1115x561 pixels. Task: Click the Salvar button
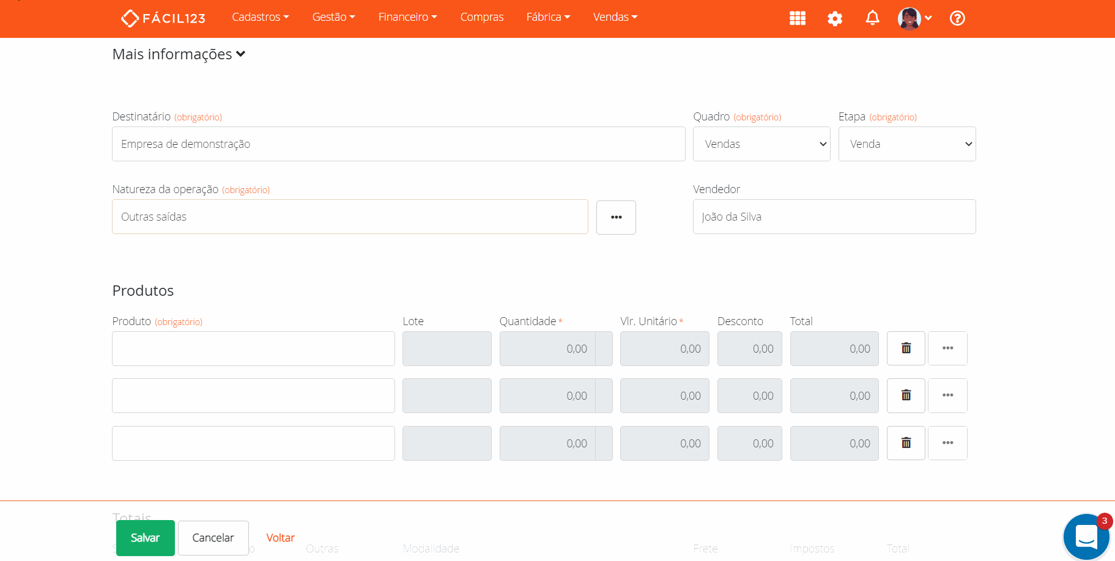[x=146, y=538]
